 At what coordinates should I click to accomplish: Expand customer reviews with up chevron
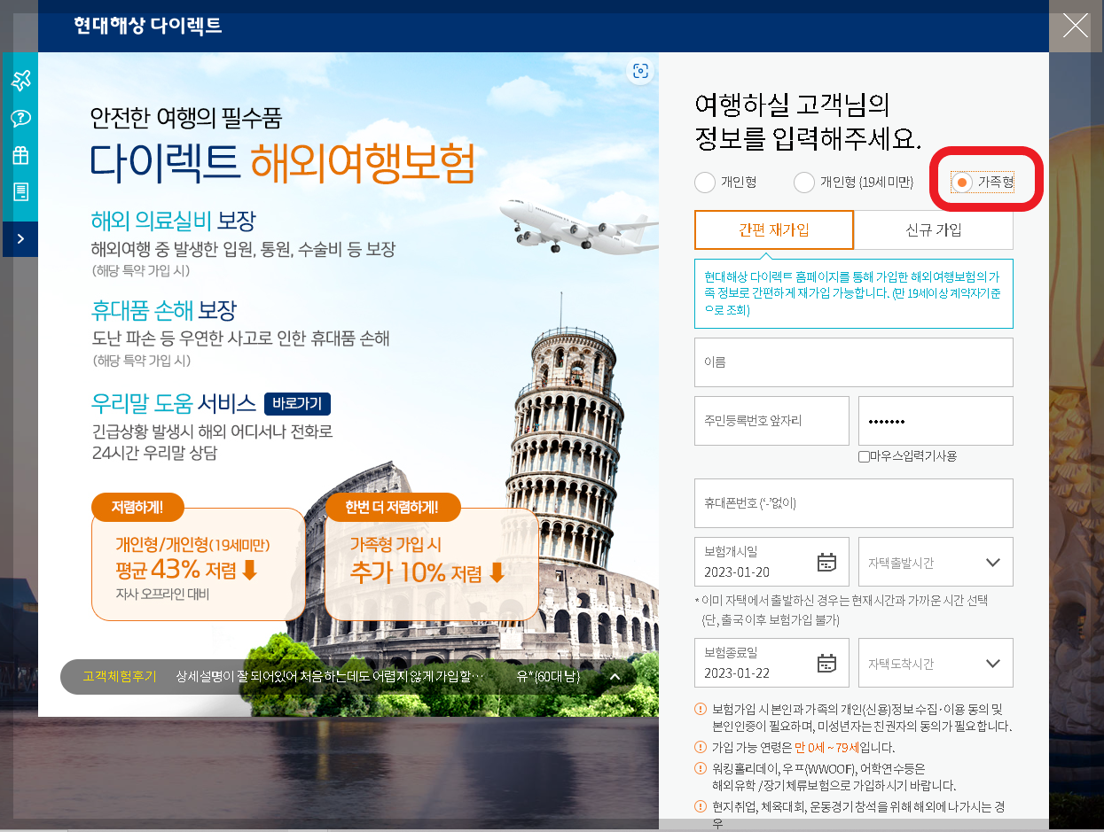point(615,677)
